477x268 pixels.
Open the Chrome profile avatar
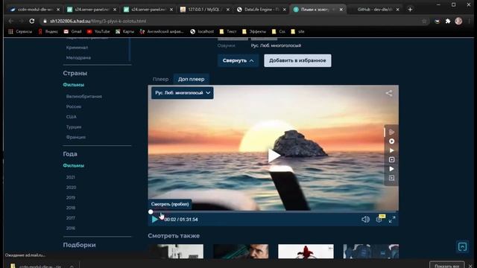click(x=458, y=21)
